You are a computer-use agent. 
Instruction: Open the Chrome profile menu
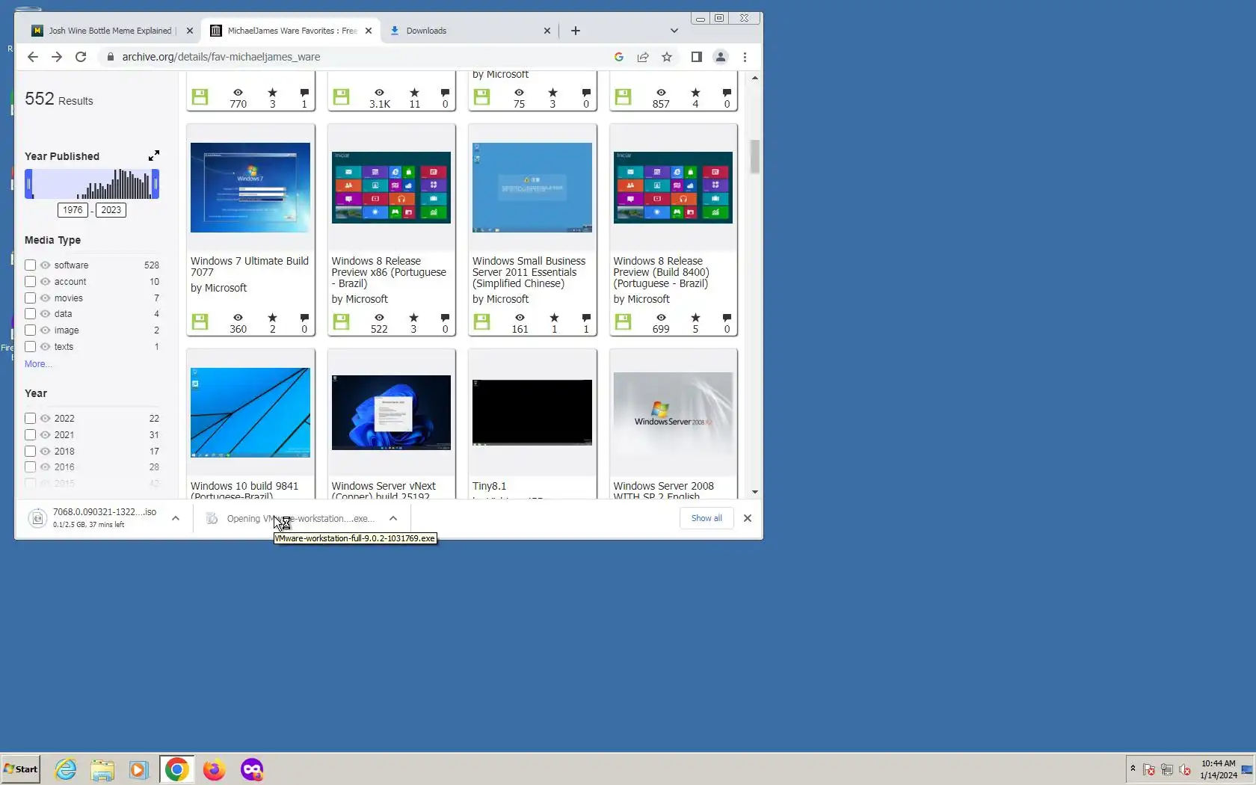[721, 57]
